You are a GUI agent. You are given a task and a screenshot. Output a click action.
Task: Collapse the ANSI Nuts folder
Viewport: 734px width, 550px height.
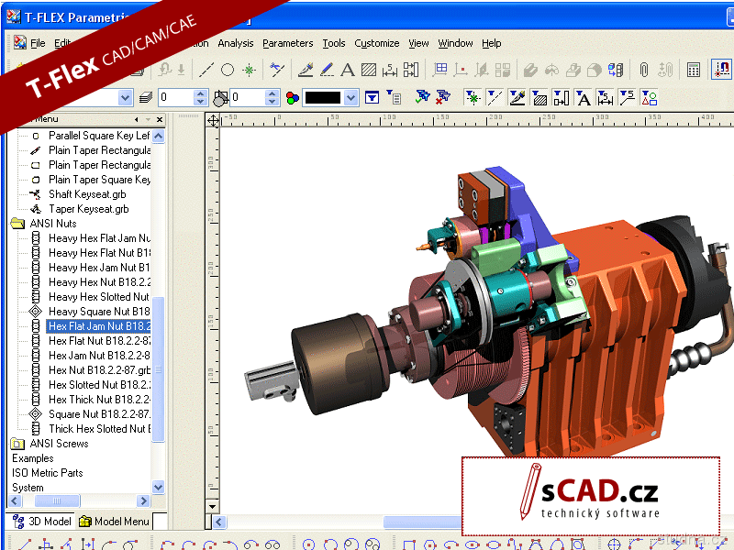[17, 224]
